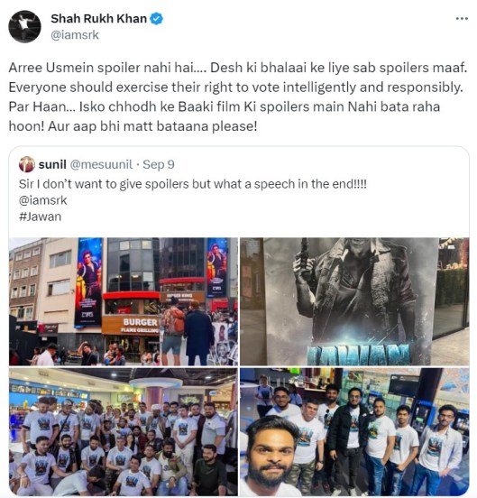Open the three-dot more options menu
477x498 pixels.
462,19
